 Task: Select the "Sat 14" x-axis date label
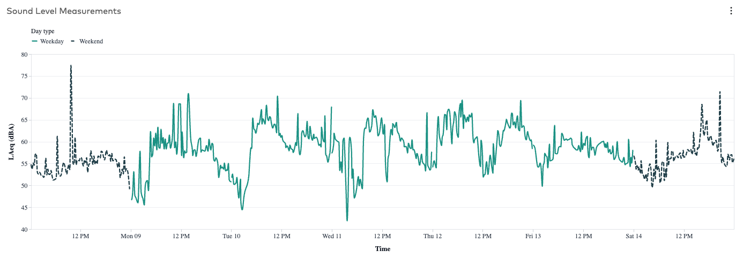[634, 236]
